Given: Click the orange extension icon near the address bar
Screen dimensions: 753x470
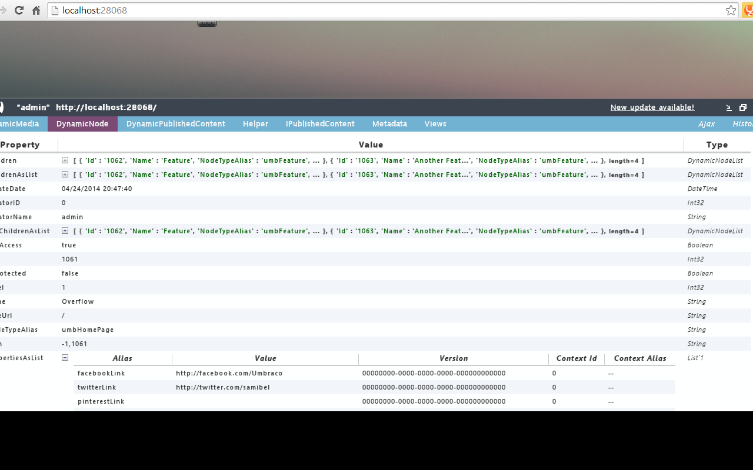Looking at the screenshot, I should pos(748,10).
